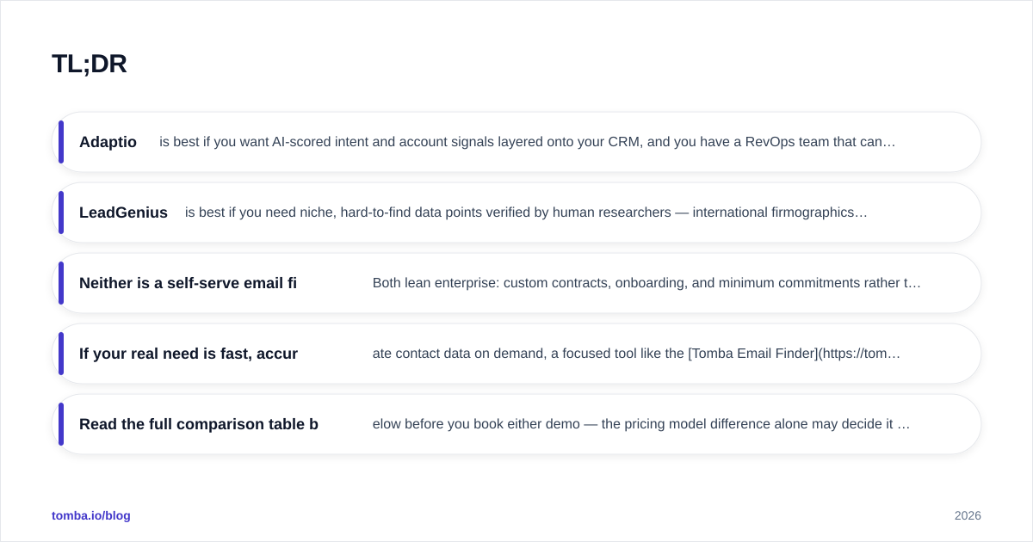Screen dimensions: 1033x542
Task: Click the LeadGenius card title
Action: (123, 212)
